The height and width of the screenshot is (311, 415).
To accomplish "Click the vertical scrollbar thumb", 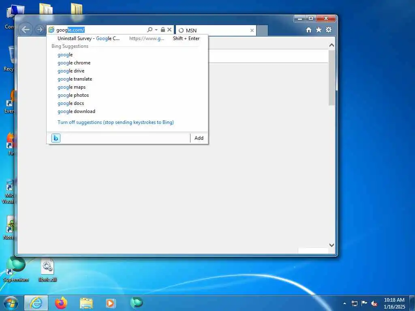I will 332,78.
